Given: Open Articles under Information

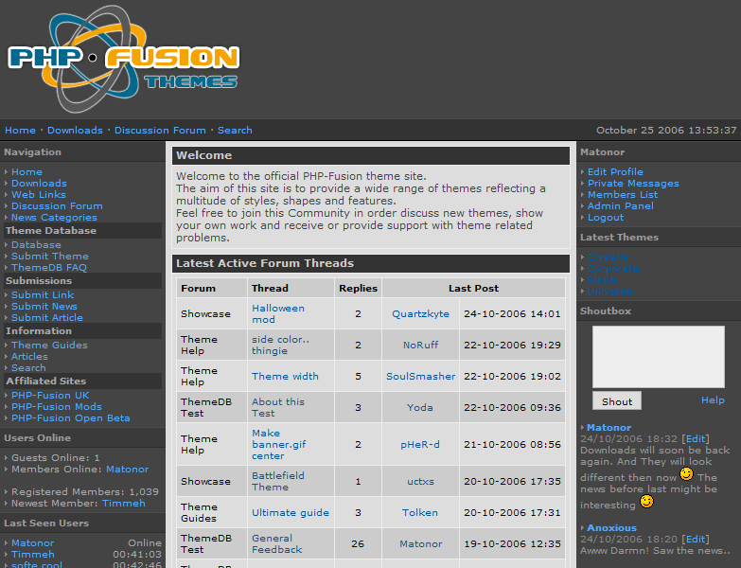Looking at the screenshot, I should (x=29, y=356).
